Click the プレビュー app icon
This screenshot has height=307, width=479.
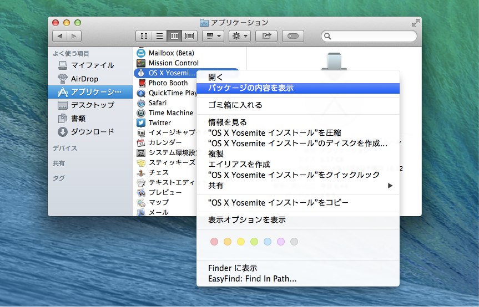[x=141, y=193]
